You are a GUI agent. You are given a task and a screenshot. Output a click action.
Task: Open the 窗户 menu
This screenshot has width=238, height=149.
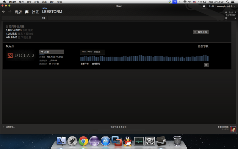tap(52, 2)
